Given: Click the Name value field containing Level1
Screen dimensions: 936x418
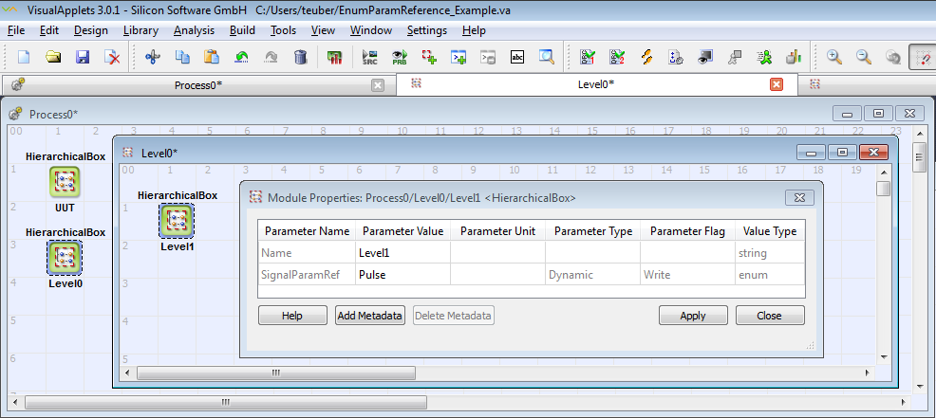Looking at the screenshot, I should [402, 253].
